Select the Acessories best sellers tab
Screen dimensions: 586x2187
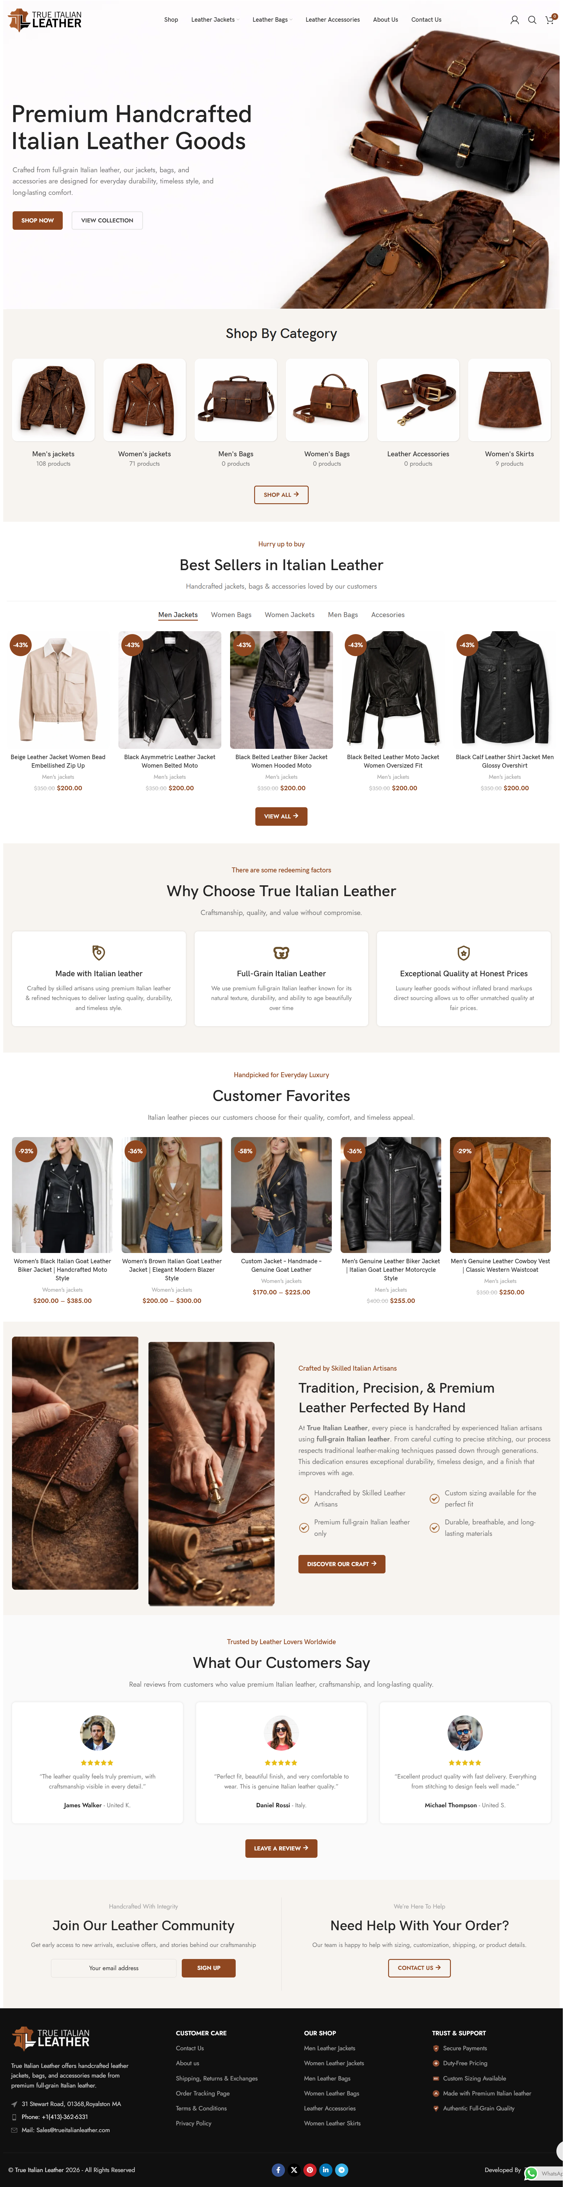point(388,615)
